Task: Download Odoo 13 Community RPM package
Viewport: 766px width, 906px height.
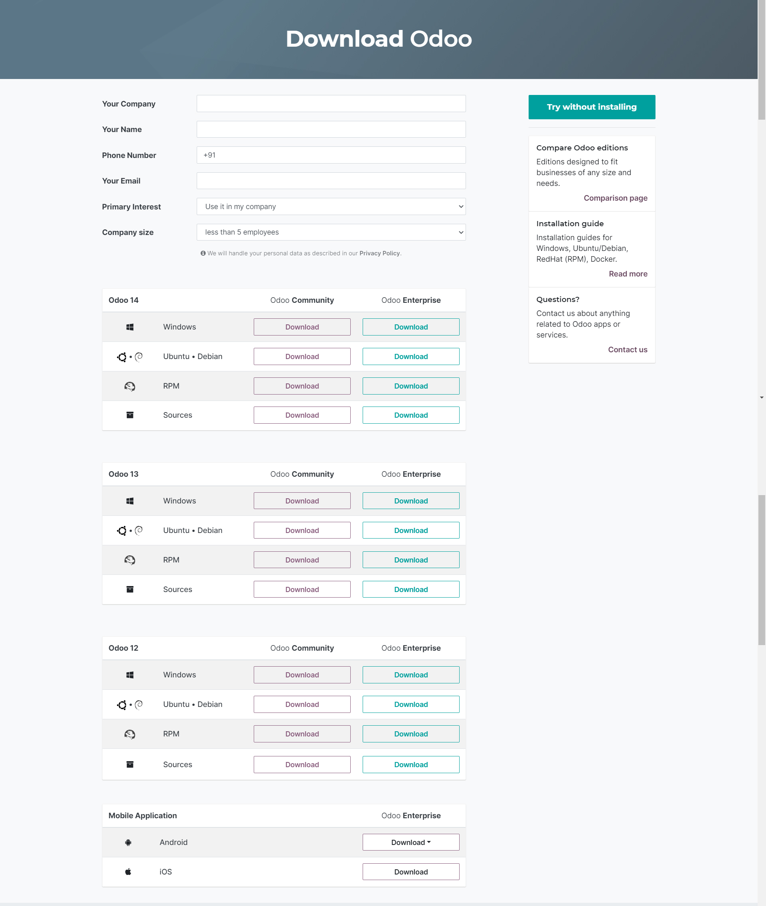Action: (x=302, y=560)
